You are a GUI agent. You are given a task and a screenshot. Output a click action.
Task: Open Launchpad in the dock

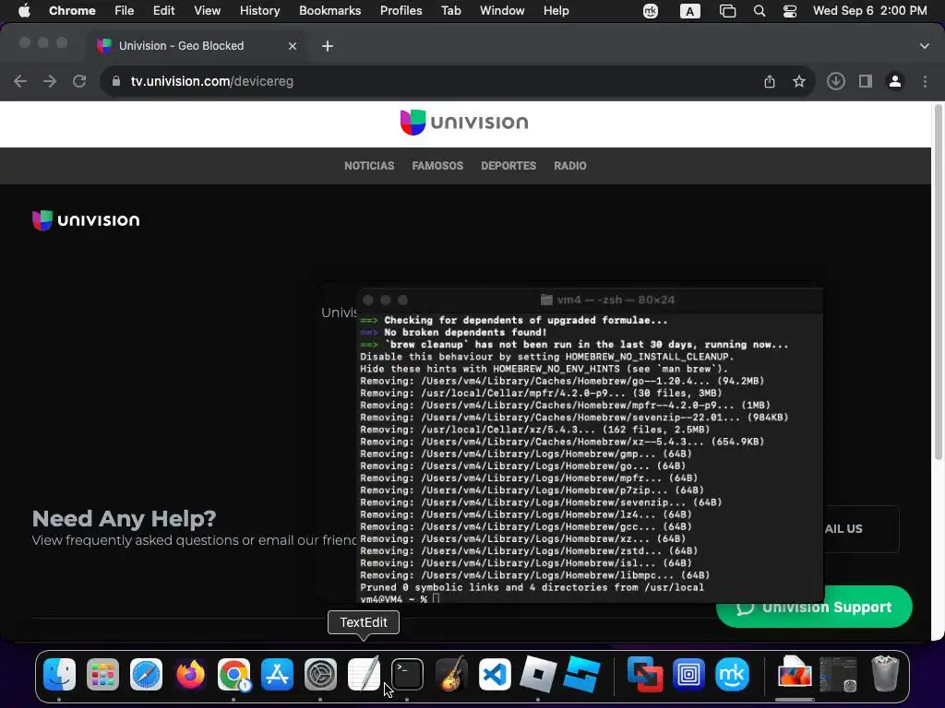[102, 674]
